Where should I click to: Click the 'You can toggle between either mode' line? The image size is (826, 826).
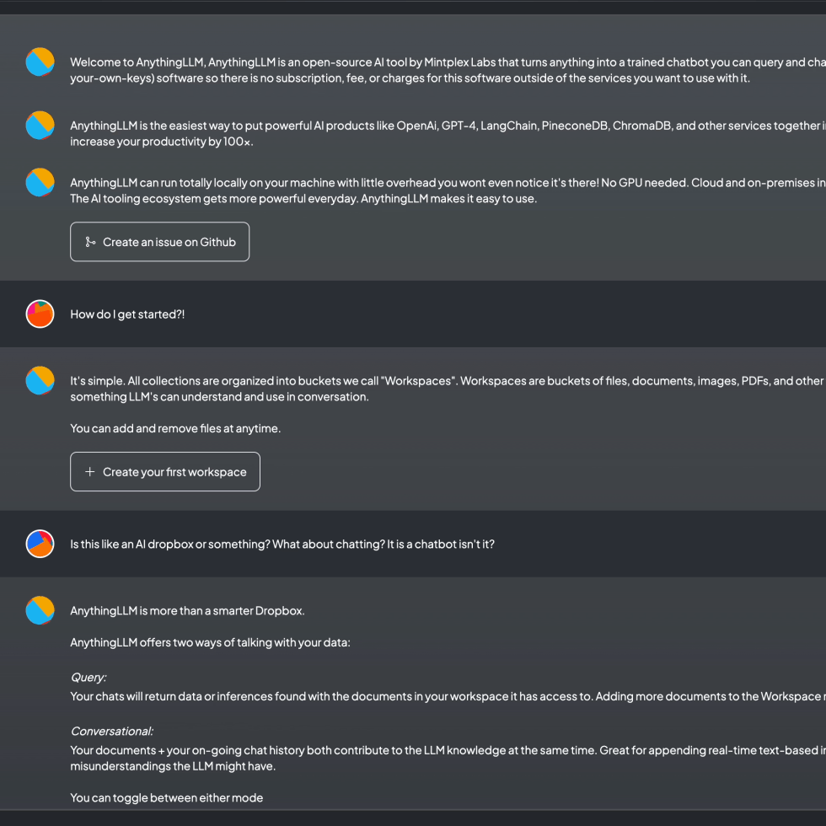166,798
